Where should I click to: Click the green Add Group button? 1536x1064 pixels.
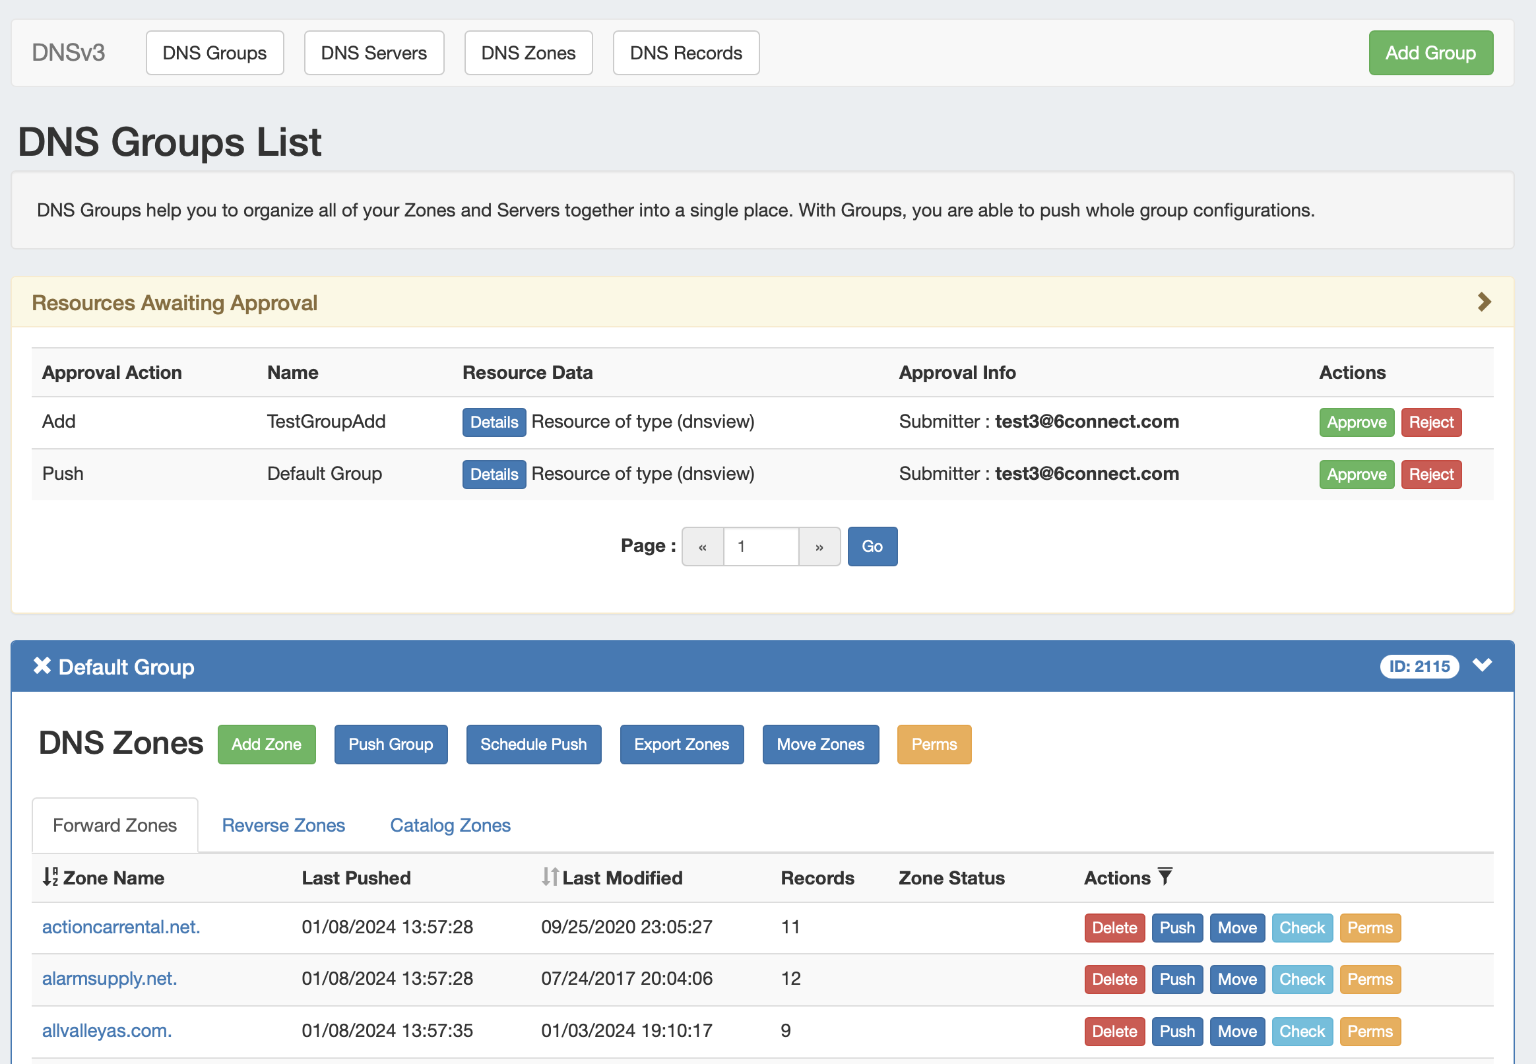tap(1430, 53)
